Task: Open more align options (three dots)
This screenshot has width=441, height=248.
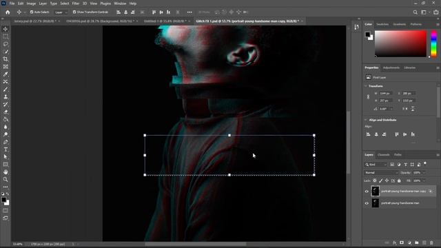Action: coord(189,12)
